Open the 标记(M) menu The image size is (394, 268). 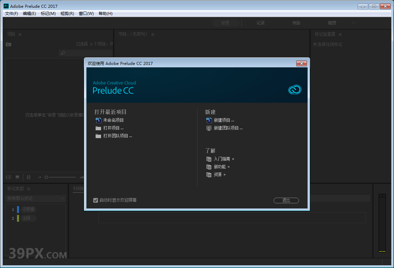(48, 14)
